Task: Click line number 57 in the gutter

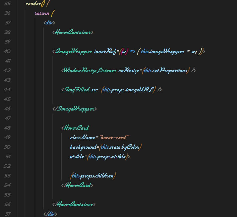Action: 8,214
